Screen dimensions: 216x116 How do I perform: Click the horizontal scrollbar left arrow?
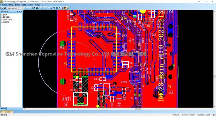point(24,109)
